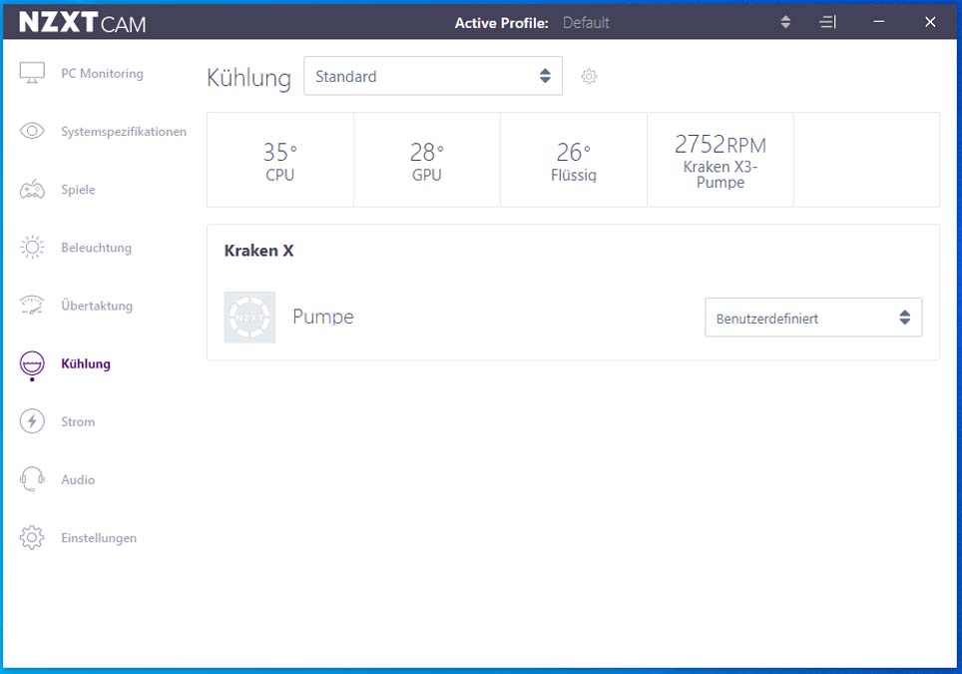Viewport: 962px width, 674px height.
Task: Select the Strom lightning bolt icon
Action: [x=32, y=421]
